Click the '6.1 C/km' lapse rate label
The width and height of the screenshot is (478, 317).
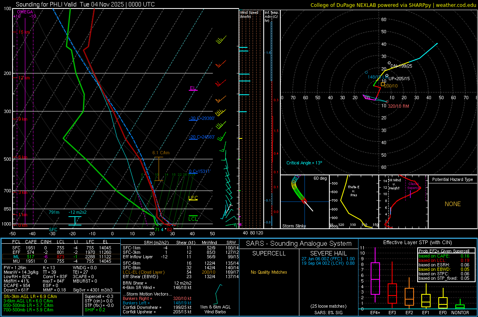tap(161, 153)
